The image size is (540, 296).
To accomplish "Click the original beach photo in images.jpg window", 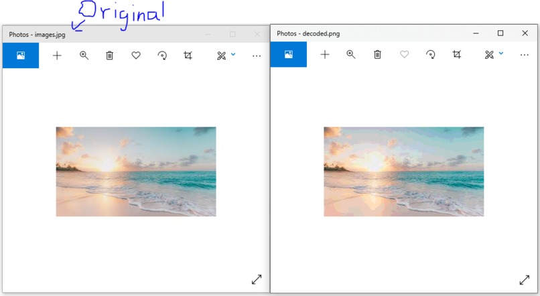I will (136, 171).
